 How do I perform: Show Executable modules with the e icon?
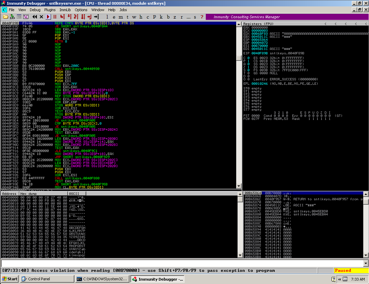(114, 17)
